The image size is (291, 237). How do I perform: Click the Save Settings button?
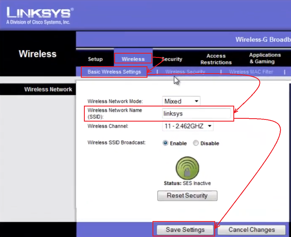pos(185,230)
